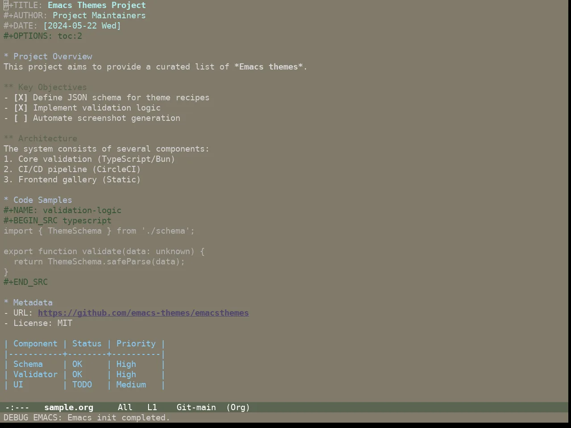Click the export function validate line
The image size is (571, 428).
(x=104, y=251)
